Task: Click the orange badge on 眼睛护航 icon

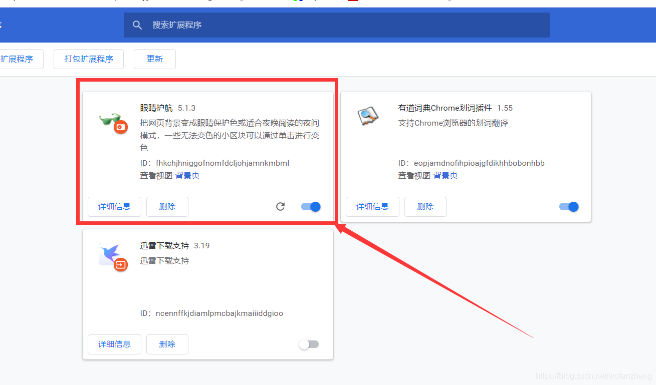Action: point(120,127)
